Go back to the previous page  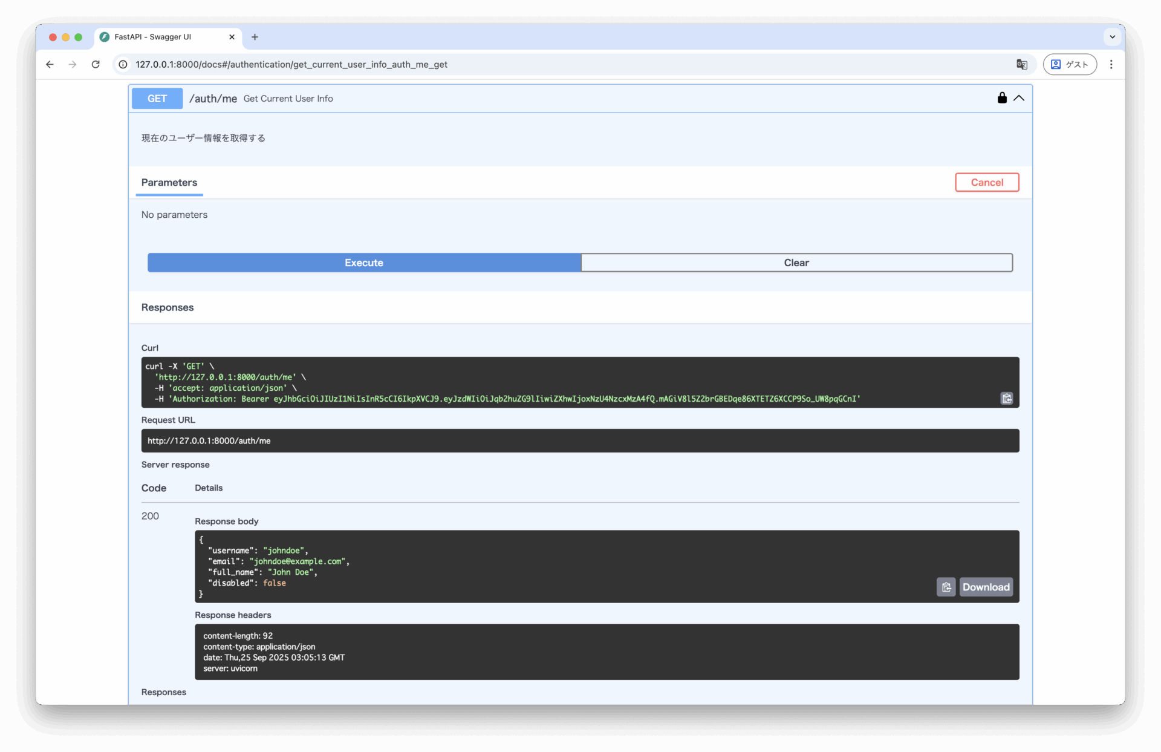point(50,64)
